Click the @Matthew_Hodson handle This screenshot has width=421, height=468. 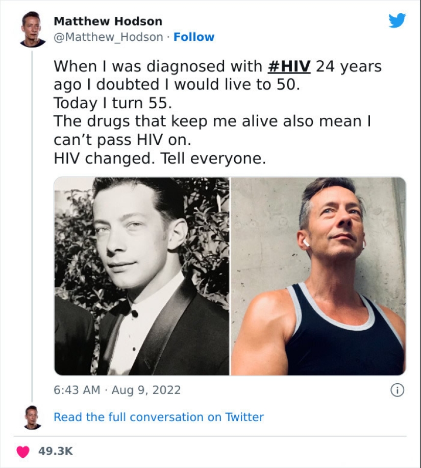pos(108,37)
